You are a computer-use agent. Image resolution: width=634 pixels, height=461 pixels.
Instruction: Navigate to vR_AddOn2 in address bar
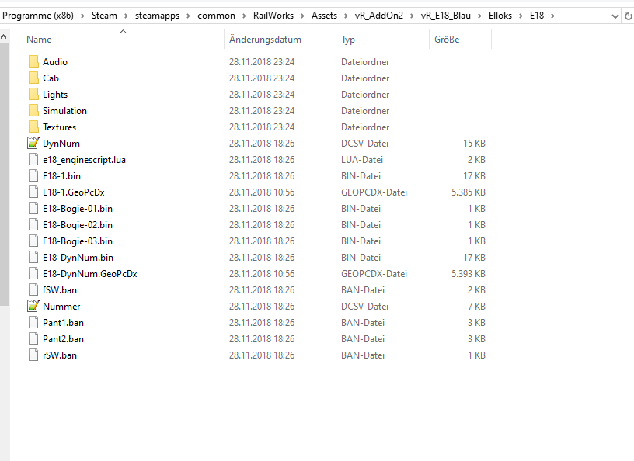tap(379, 16)
